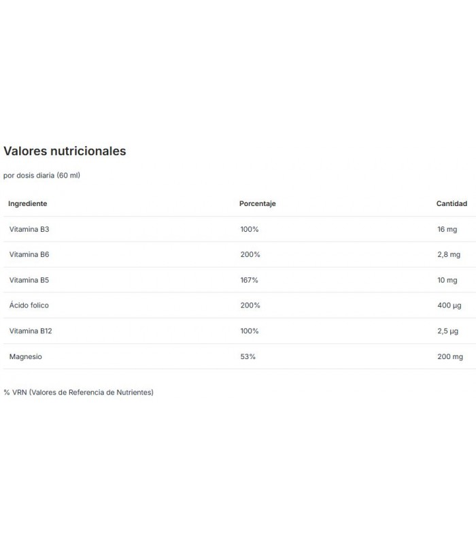Click the 2,8 mg quantity value

click(449, 254)
